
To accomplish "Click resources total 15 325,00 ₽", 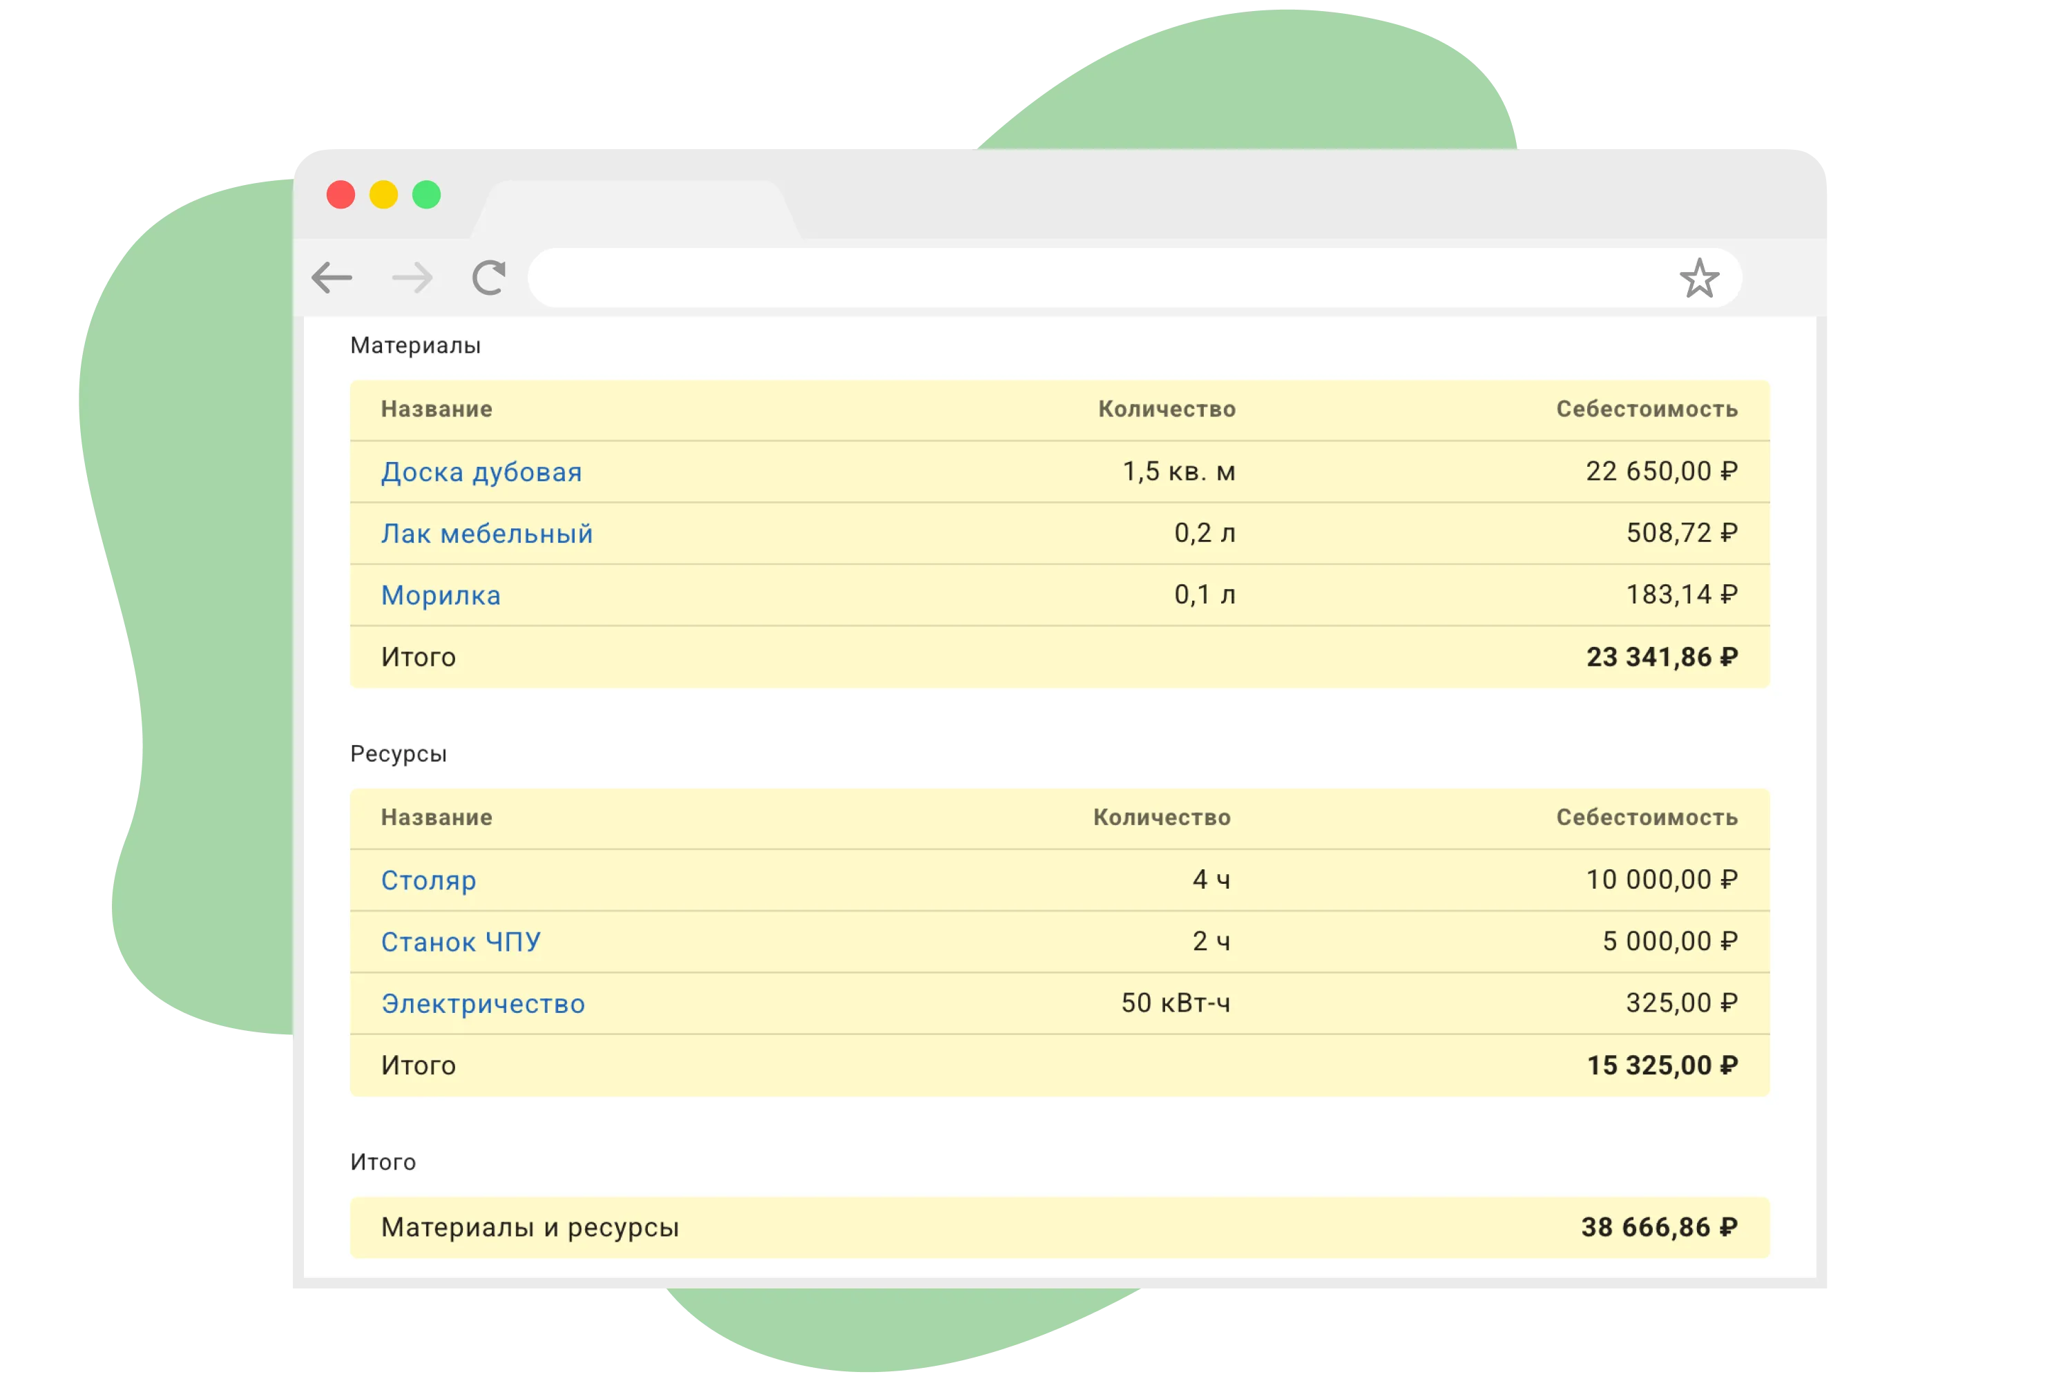I will point(1662,1065).
